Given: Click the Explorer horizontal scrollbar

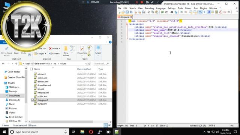Looking at the screenshot, I should (x=62, y=122).
